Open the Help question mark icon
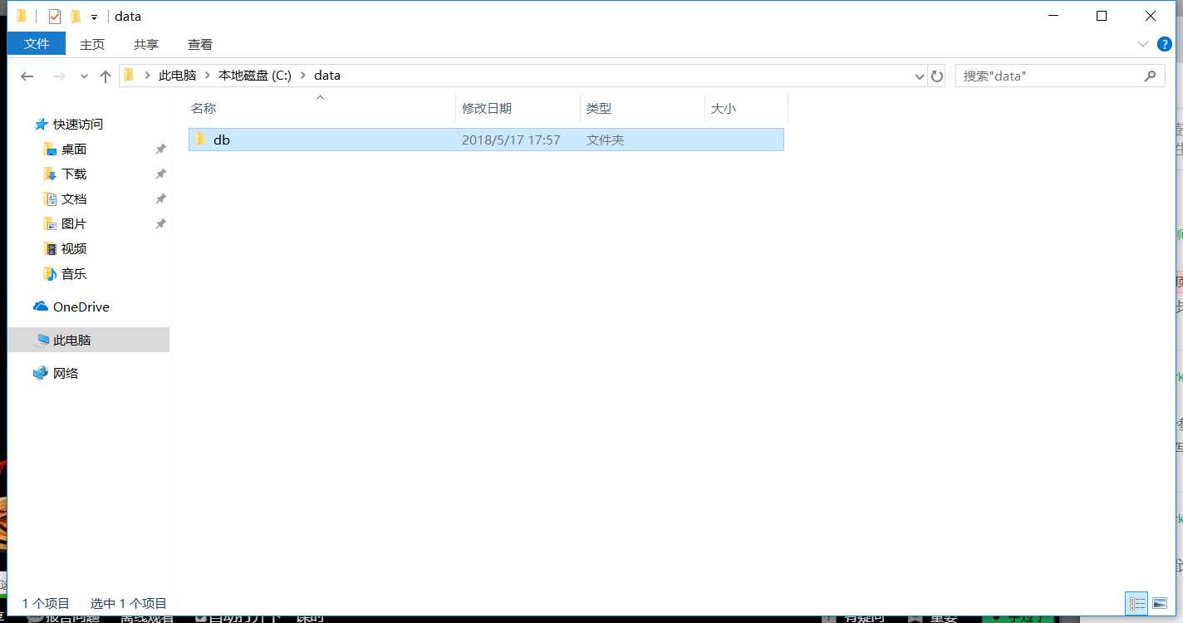The height and width of the screenshot is (623, 1183). 1164,44
